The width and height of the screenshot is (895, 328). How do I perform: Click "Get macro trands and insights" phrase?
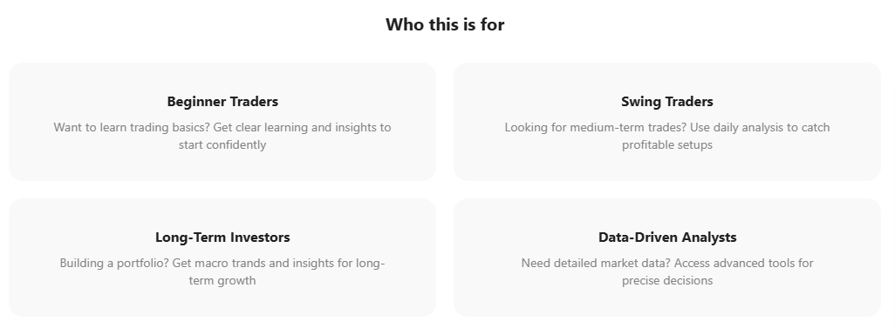tap(255, 263)
